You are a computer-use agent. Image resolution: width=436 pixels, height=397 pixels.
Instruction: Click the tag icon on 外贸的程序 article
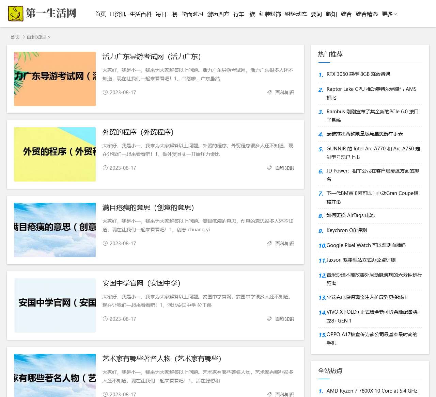[269, 168]
